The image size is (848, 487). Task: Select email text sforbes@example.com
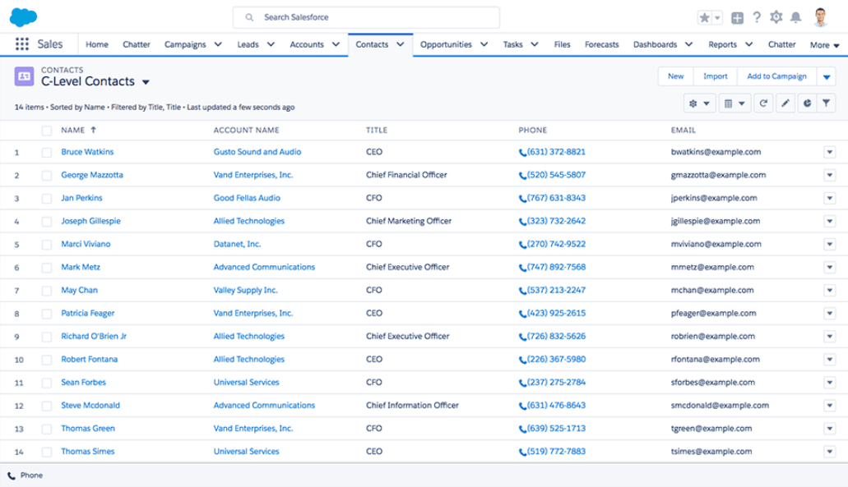(713, 382)
